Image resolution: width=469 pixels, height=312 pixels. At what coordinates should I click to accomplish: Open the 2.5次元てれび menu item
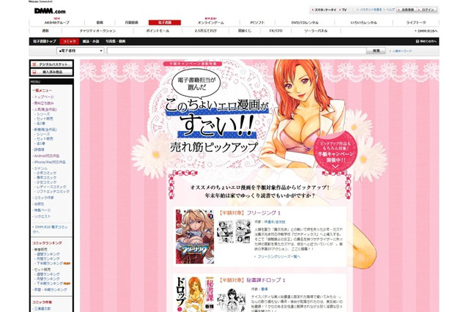tap(205, 31)
